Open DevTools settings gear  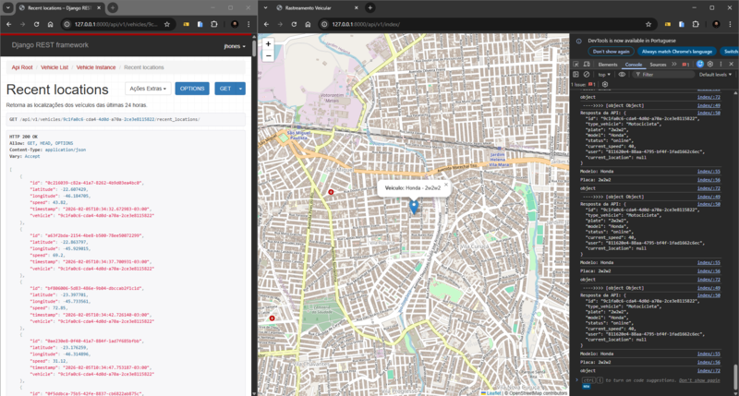[x=710, y=65]
